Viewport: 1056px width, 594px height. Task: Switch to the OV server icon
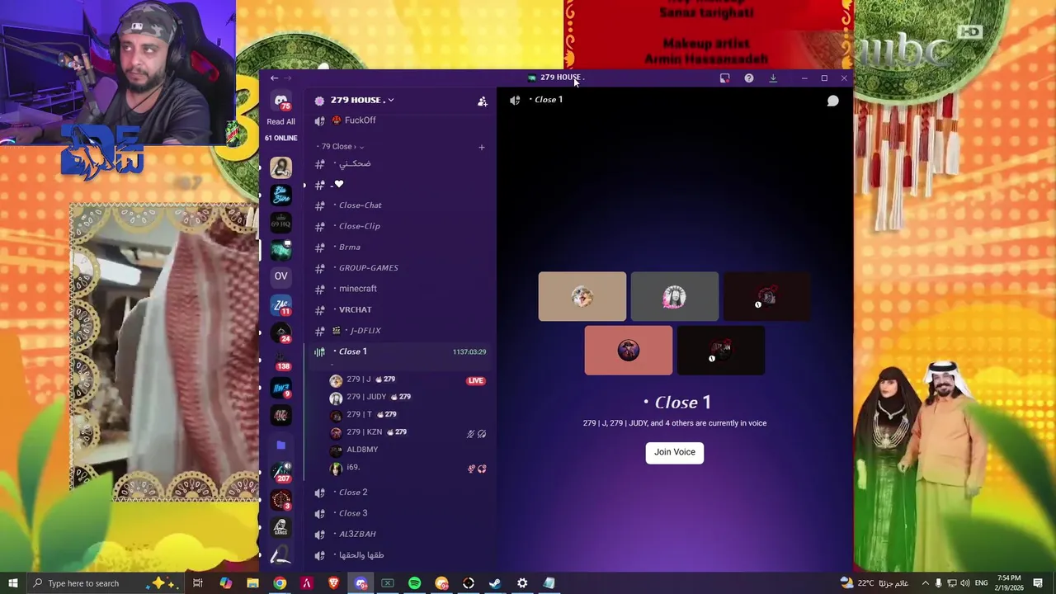pos(281,276)
